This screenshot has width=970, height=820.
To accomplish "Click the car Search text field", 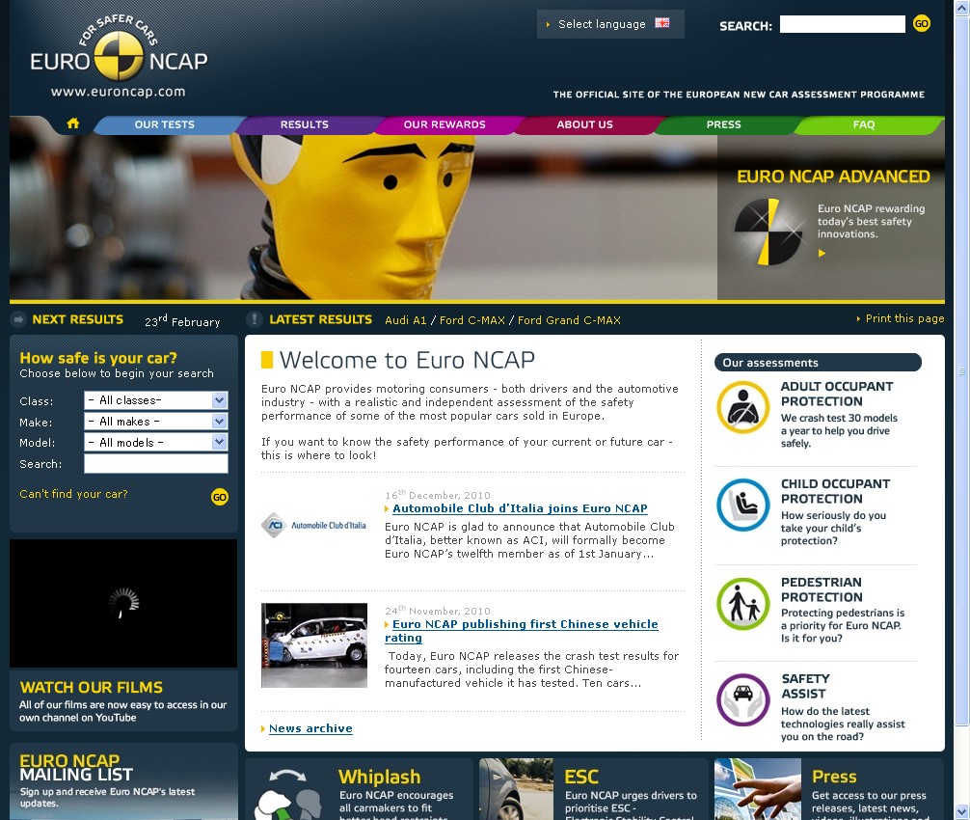I will click(x=156, y=463).
